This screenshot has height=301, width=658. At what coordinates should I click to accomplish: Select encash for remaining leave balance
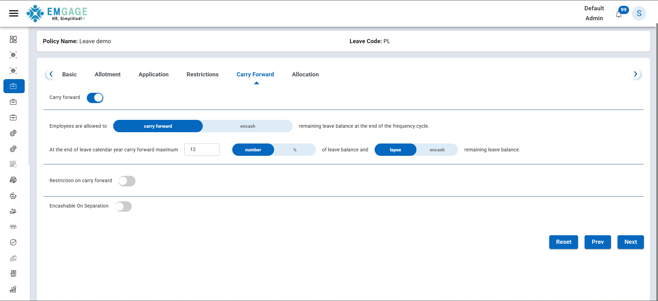437,150
